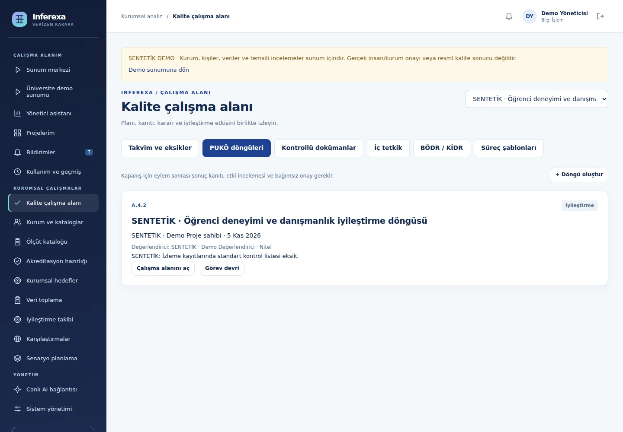This screenshot has height=432, width=623.
Task: Click Çalışma alanını aç button
Action: tap(163, 268)
